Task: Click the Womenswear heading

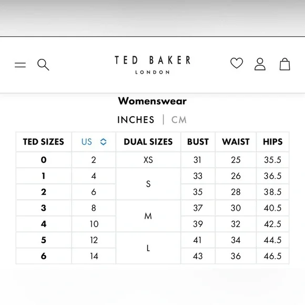Action: 152,101
